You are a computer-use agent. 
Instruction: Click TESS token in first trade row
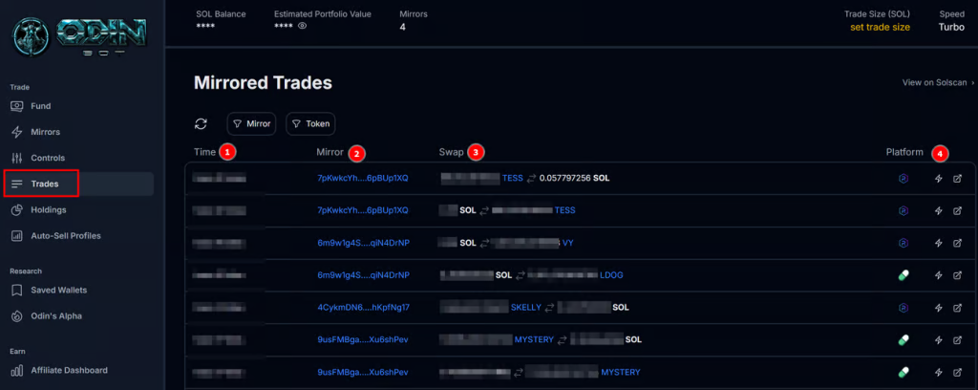click(x=513, y=179)
